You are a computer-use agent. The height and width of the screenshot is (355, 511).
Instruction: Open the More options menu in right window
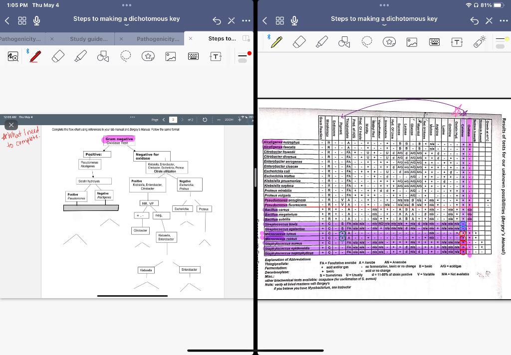[x=504, y=21]
